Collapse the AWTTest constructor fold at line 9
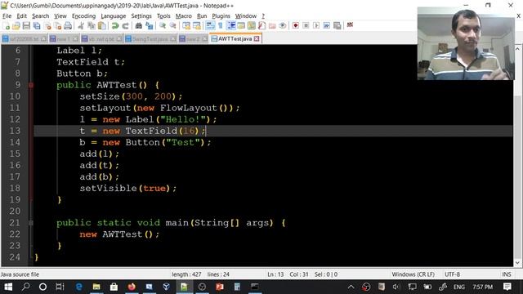Image resolution: width=523 pixels, height=294 pixels. pos(31,85)
